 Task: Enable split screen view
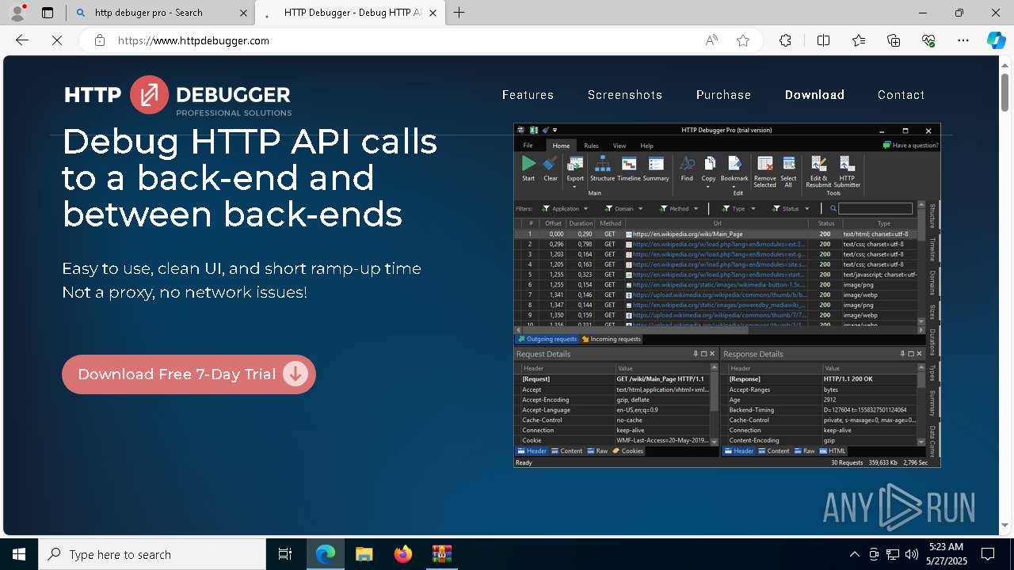[x=823, y=40]
